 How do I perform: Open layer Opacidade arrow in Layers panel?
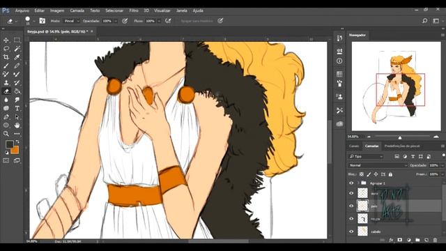pyautogui.click(x=443, y=165)
